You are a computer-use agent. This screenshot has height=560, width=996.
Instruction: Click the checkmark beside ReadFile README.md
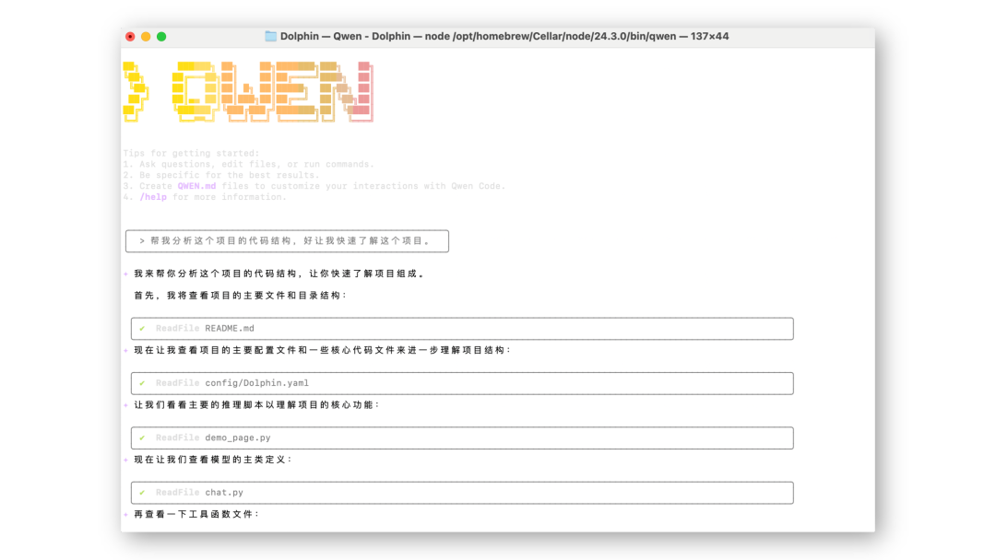(x=142, y=329)
